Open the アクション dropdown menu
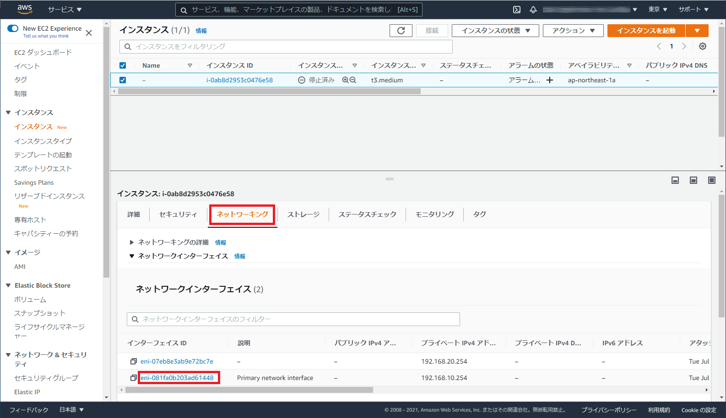The image size is (726, 418). [573, 31]
